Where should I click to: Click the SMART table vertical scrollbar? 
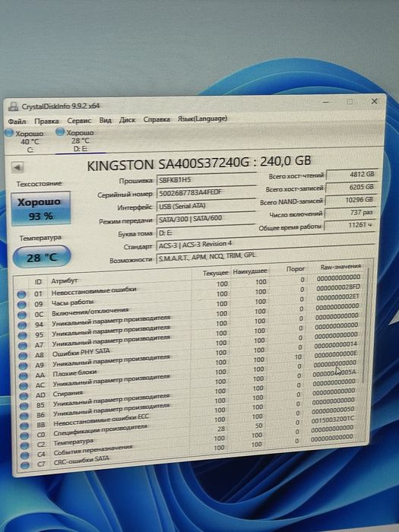(366, 326)
